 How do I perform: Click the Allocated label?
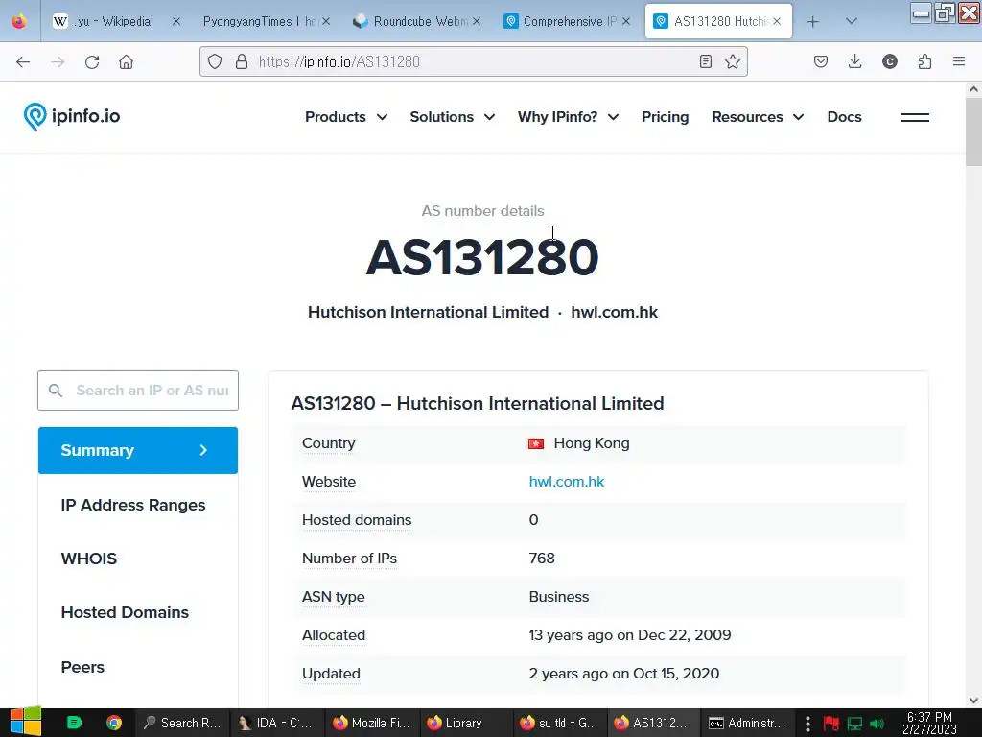click(x=333, y=635)
